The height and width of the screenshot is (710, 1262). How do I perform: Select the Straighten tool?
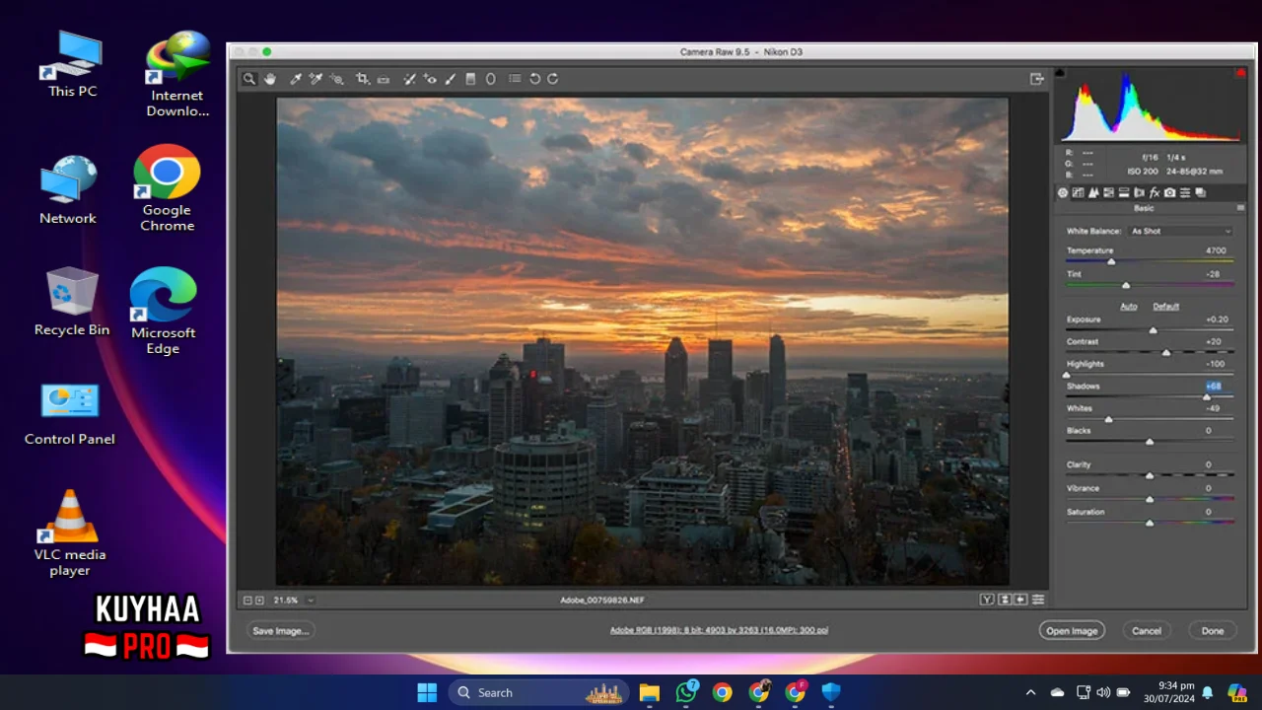(x=384, y=79)
